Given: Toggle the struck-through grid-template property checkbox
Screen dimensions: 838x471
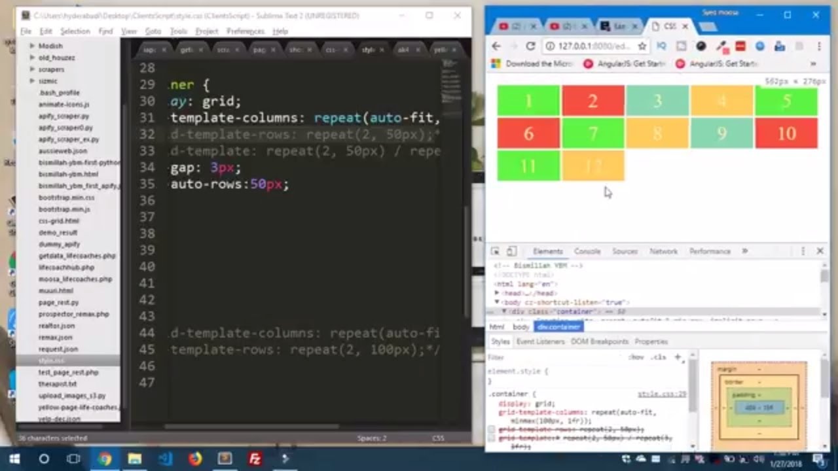Looking at the screenshot, I should pos(491,438).
